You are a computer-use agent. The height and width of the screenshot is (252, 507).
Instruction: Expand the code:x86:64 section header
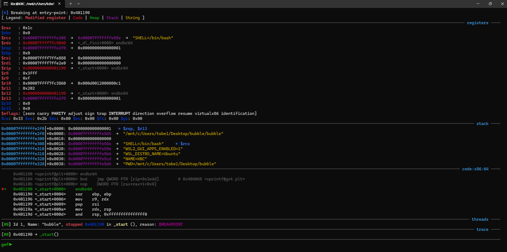[475, 169]
